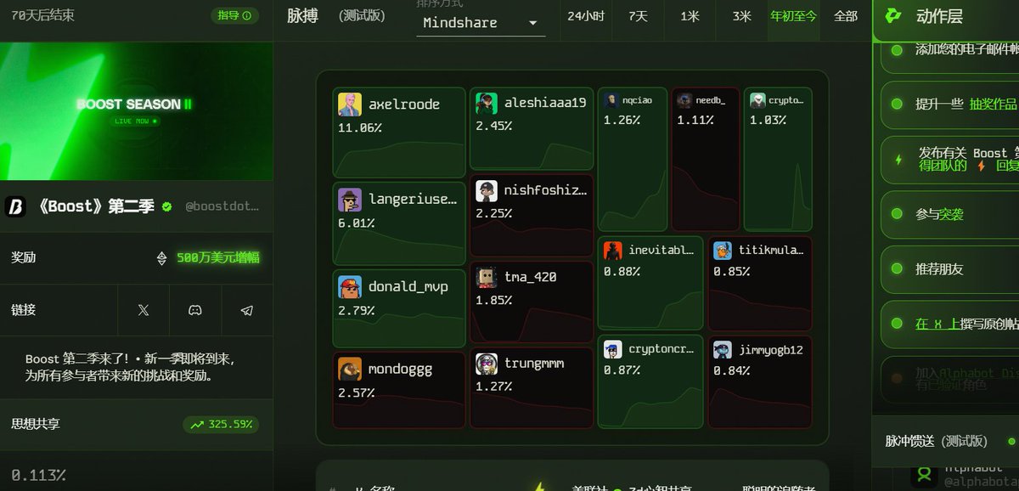
Task: Click the lightning icon on the Boost post task
Action: pos(898,159)
